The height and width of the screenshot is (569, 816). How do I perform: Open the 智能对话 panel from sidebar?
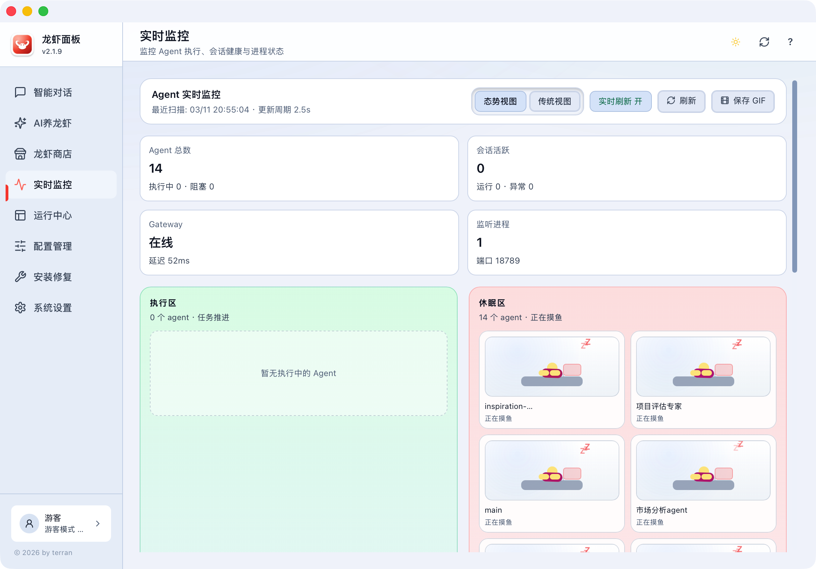52,93
